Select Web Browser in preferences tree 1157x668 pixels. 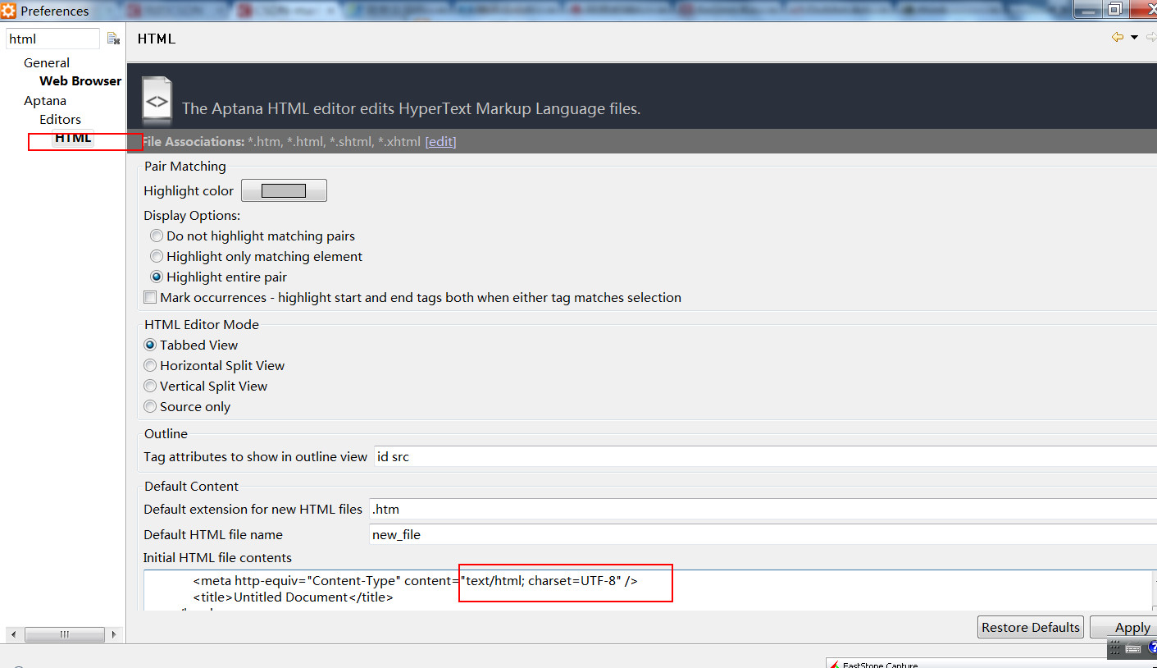pos(80,80)
